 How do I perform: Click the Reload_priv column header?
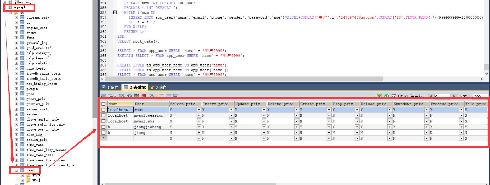pyautogui.click(x=376, y=104)
